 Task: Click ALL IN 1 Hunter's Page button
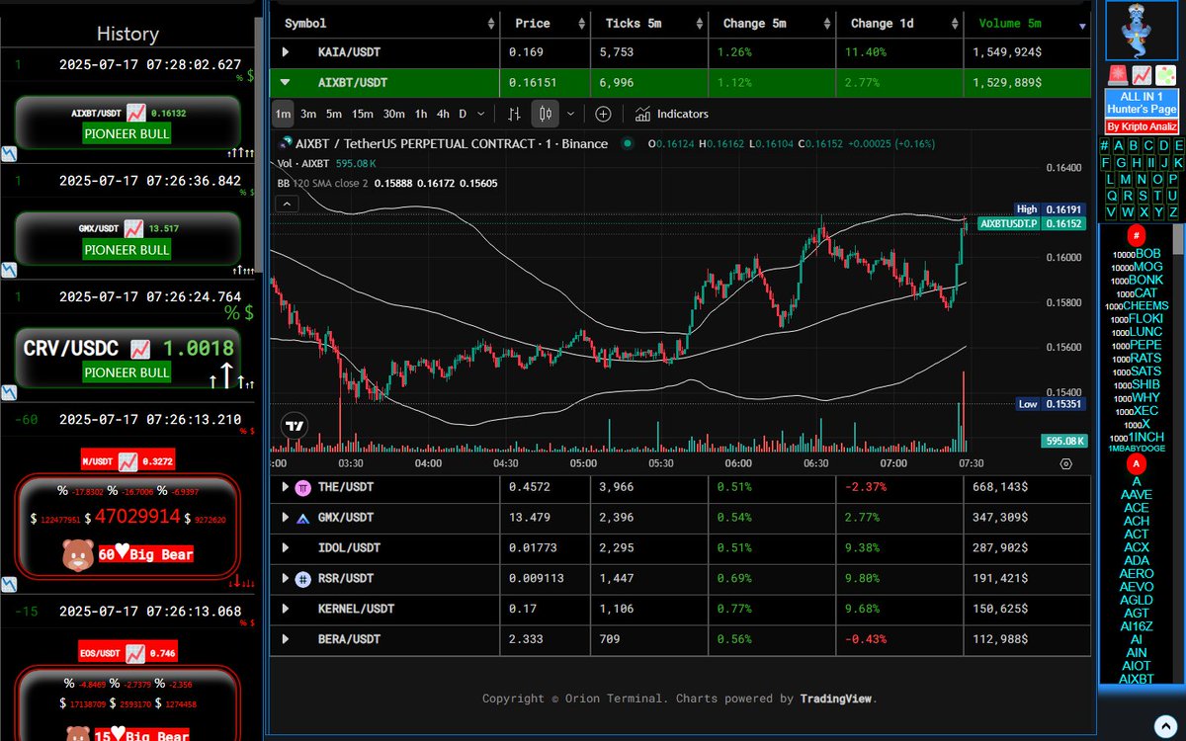pos(1142,104)
